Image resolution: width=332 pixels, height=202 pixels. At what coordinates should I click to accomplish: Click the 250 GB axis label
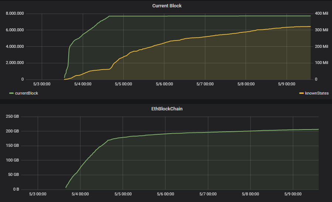point(12,116)
